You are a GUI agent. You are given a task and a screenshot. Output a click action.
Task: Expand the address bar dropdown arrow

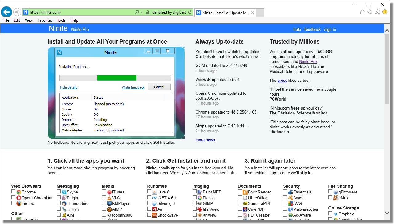(142, 12)
